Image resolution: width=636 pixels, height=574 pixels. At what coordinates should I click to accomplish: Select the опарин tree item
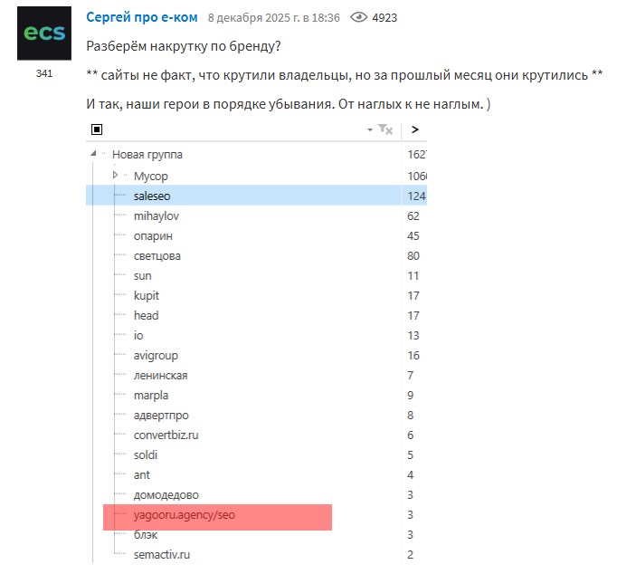tap(152, 235)
